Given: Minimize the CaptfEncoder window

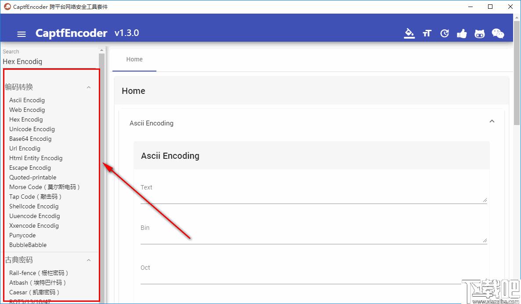Looking at the screenshot, I should click(470, 7).
